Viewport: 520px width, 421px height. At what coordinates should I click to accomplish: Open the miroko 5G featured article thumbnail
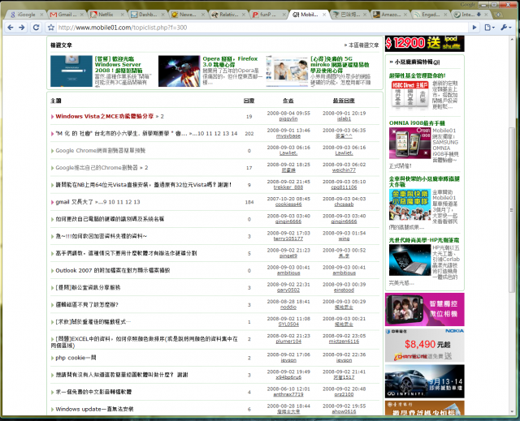(287, 71)
